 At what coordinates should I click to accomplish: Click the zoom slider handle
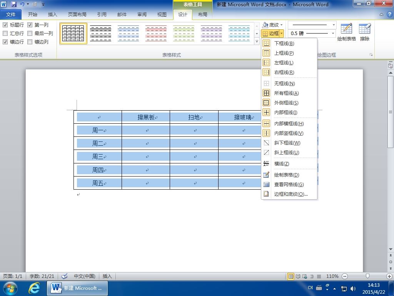tap(367, 276)
